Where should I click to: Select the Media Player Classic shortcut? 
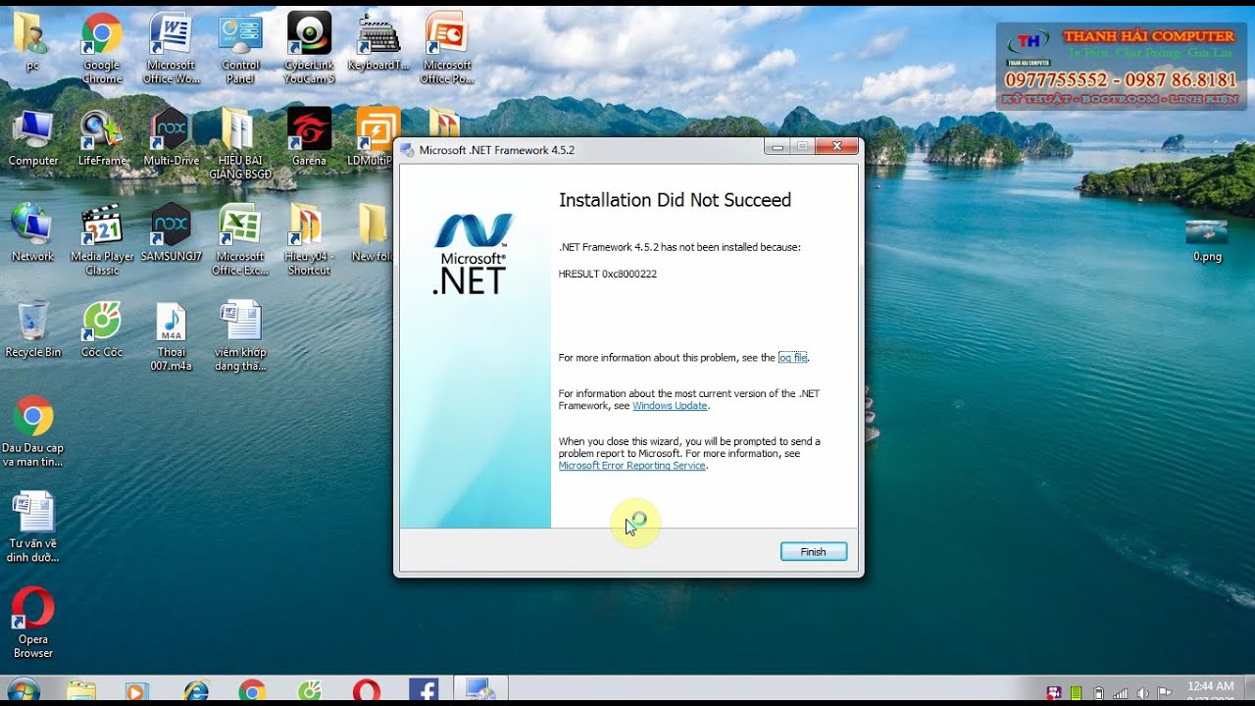[102, 240]
